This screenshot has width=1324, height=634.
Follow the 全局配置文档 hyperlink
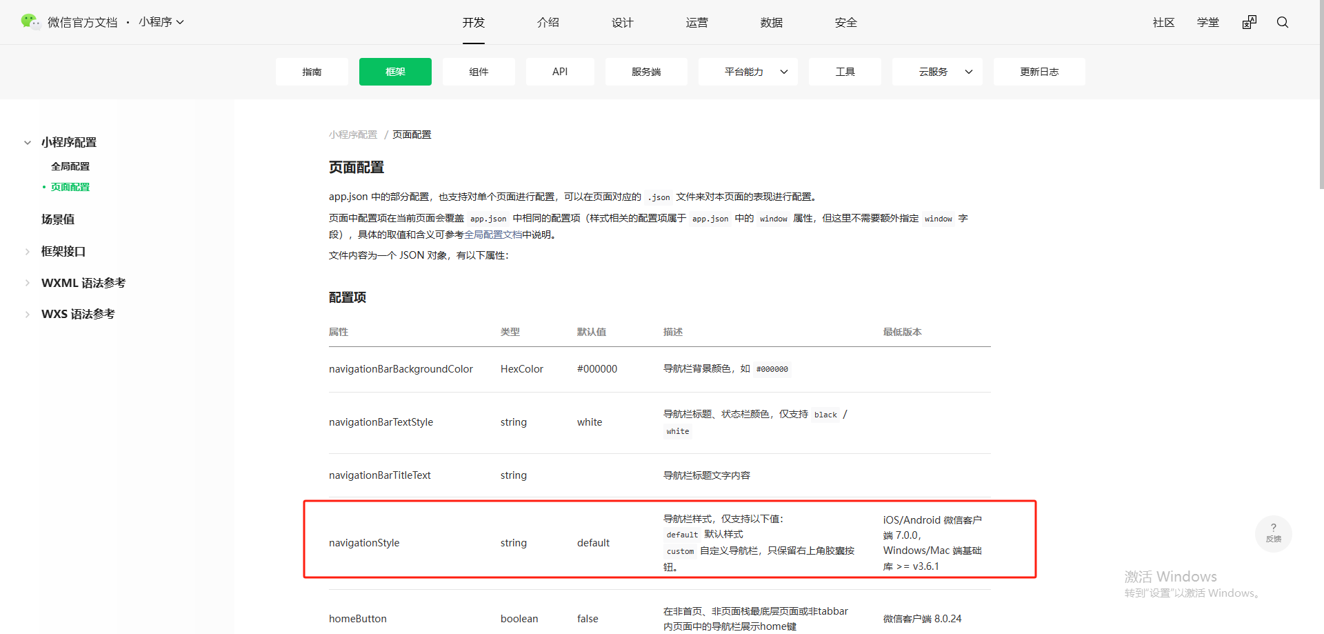493,235
